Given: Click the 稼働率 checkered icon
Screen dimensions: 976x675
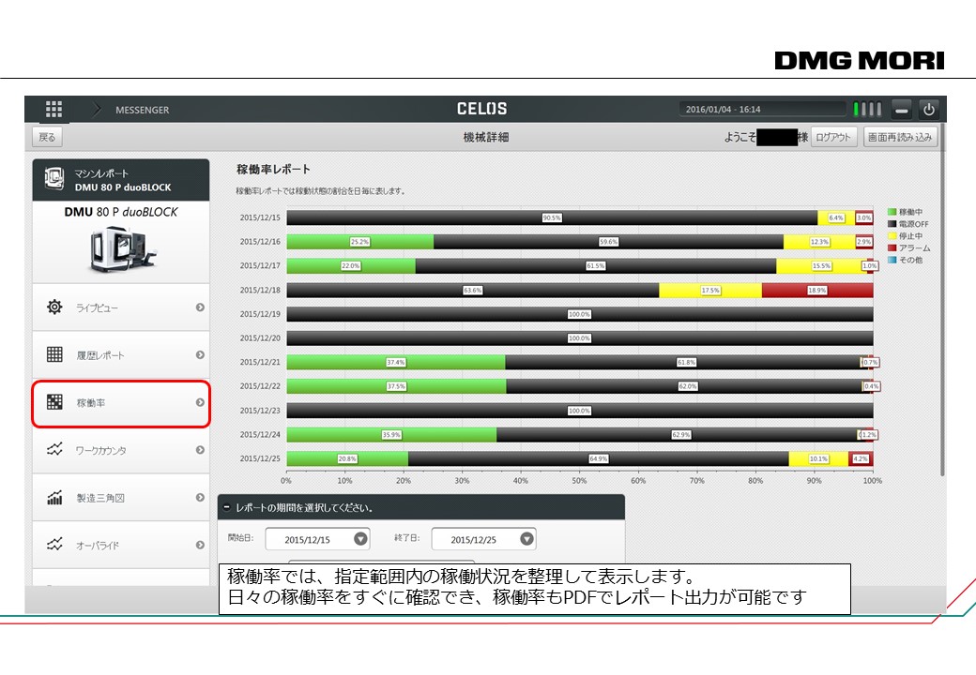Looking at the screenshot, I should pos(54,402).
